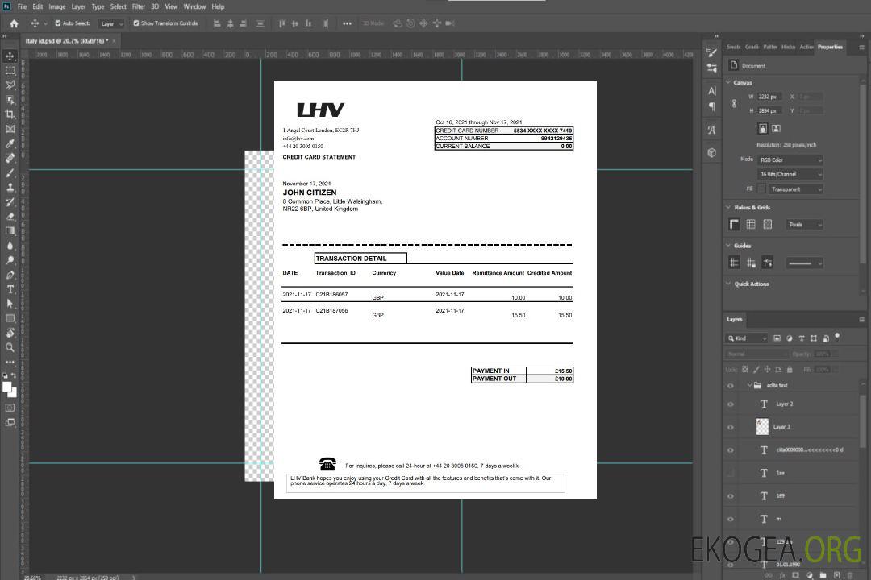This screenshot has height=580, width=871.
Task: Select the Eraser tool
Action: (10, 216)
